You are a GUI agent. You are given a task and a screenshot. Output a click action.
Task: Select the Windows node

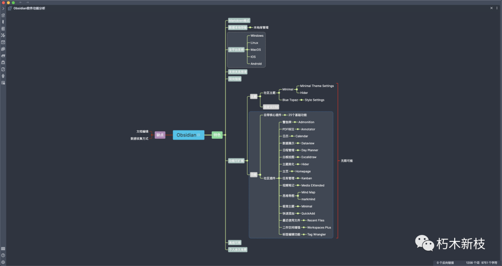click(257, 35)
